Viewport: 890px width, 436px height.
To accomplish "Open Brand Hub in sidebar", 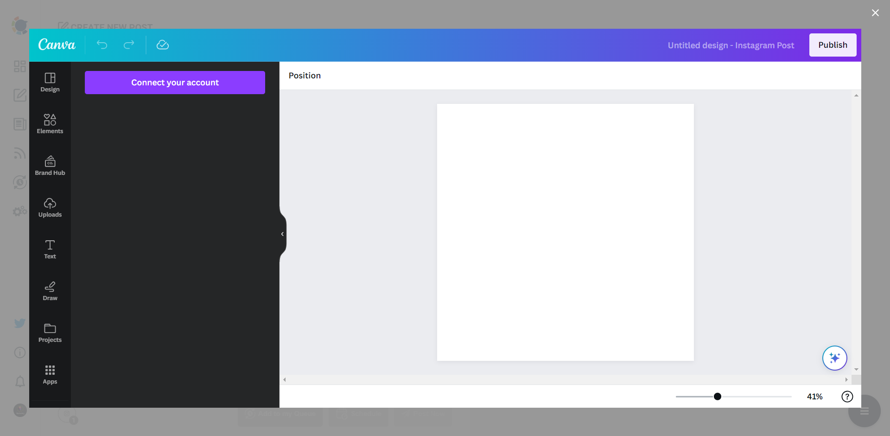I will [50, 166].
